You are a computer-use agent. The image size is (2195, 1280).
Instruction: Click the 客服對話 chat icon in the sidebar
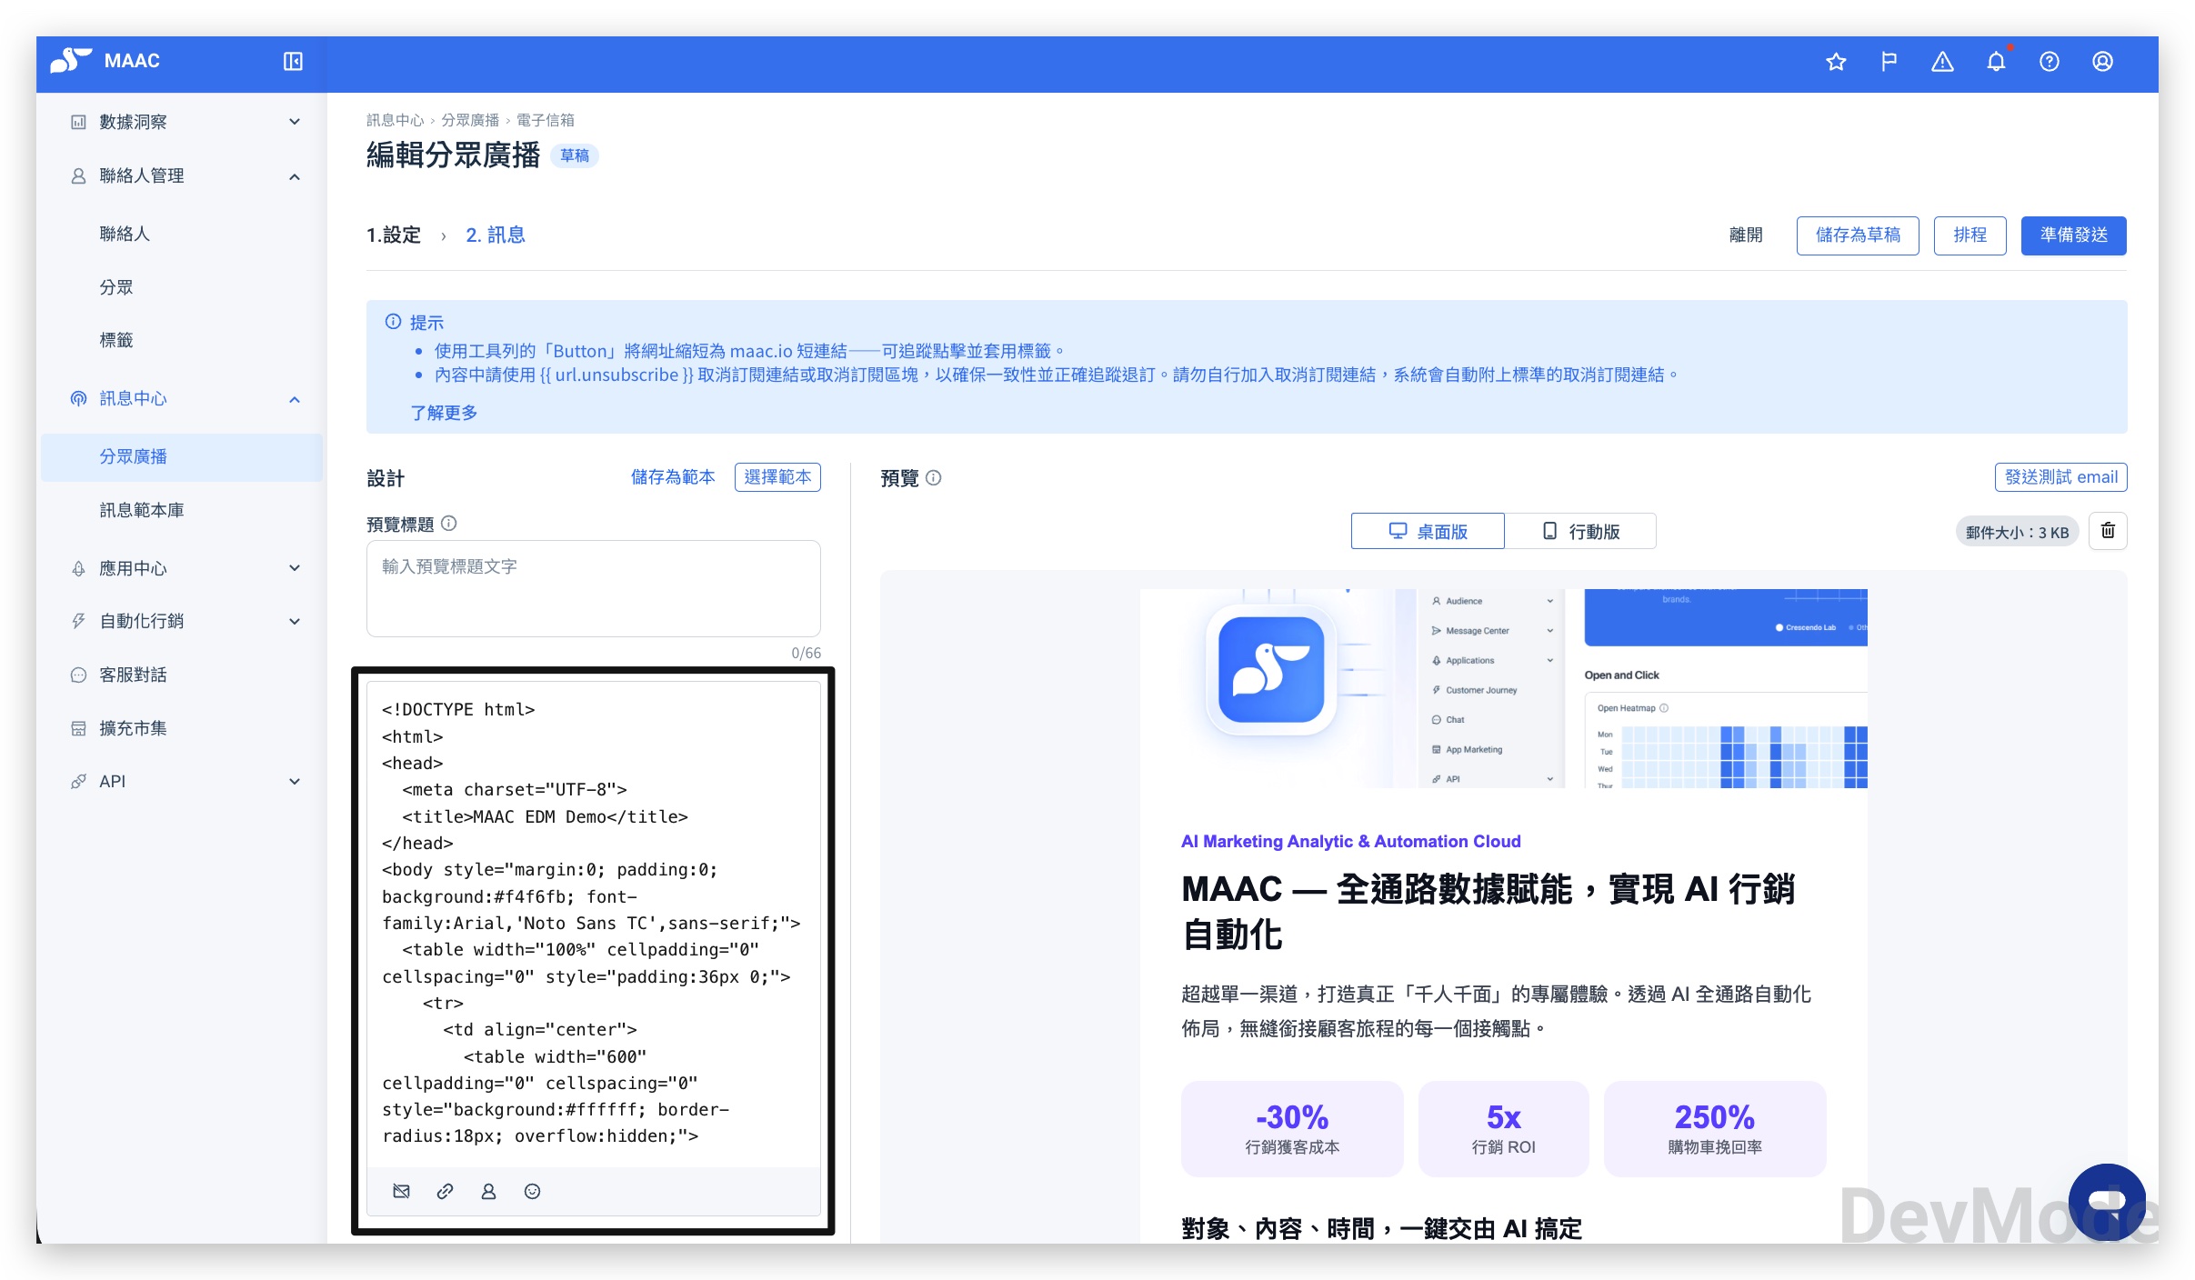point(78,675)
